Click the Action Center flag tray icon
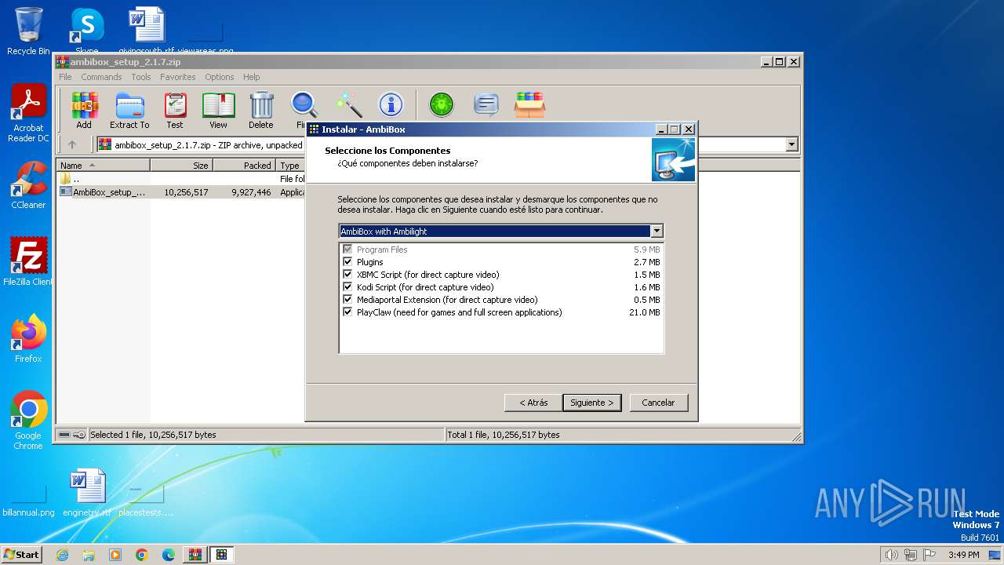The width and height of the screenshot is (1004, 565). 929,555
